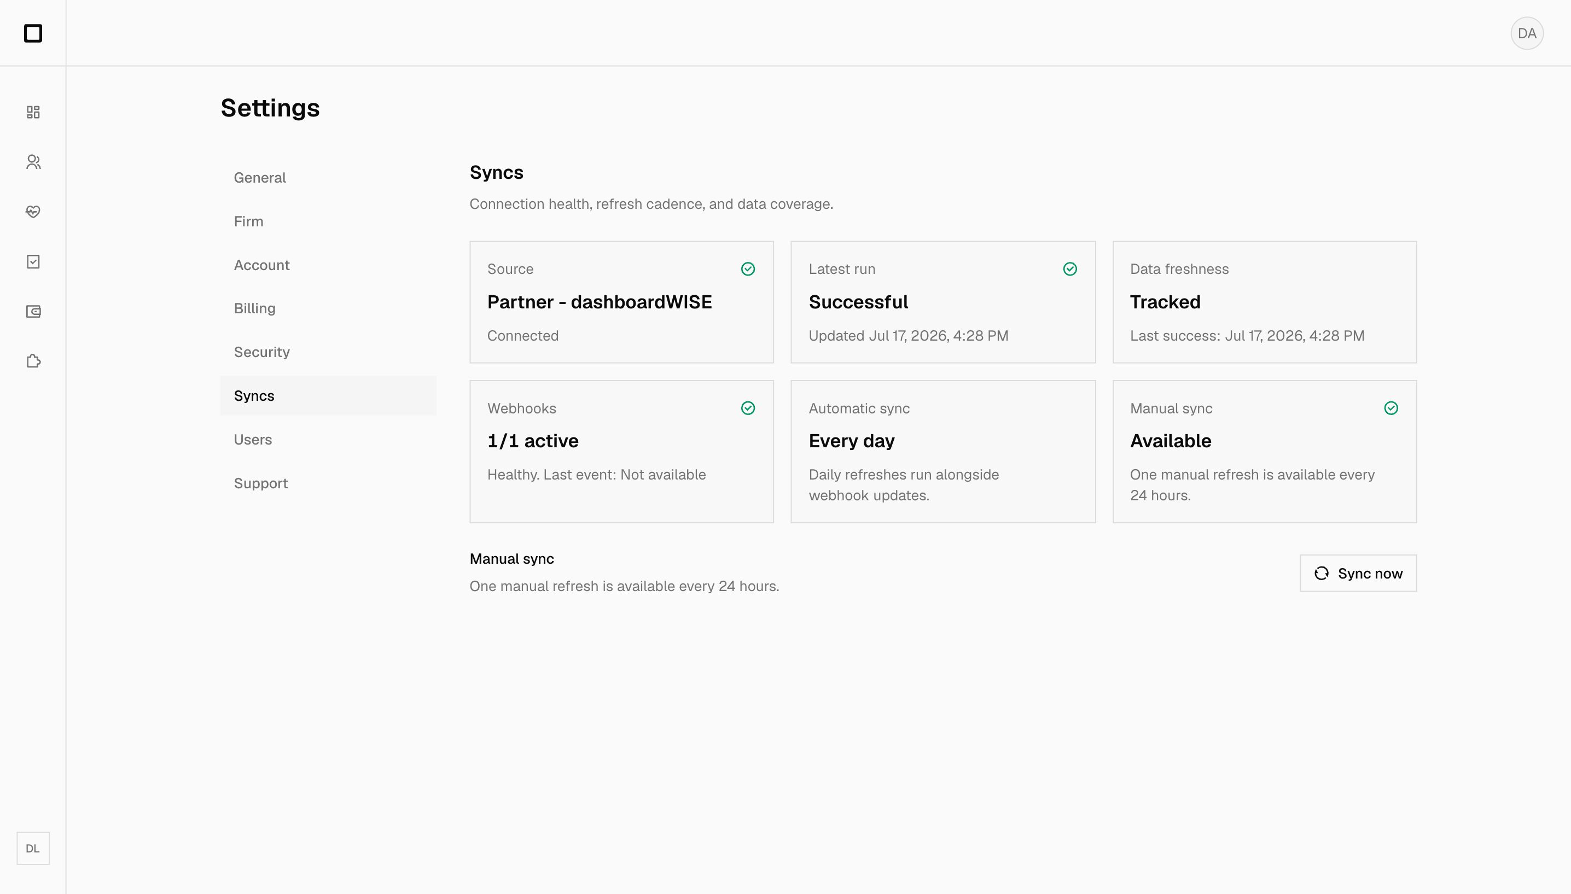Open the wallet icon in sidebar
The height and width of the screenshot is (894, 1571).
pos(33,311)
